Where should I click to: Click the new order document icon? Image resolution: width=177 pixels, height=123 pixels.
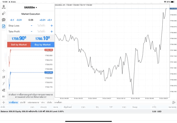4,26
